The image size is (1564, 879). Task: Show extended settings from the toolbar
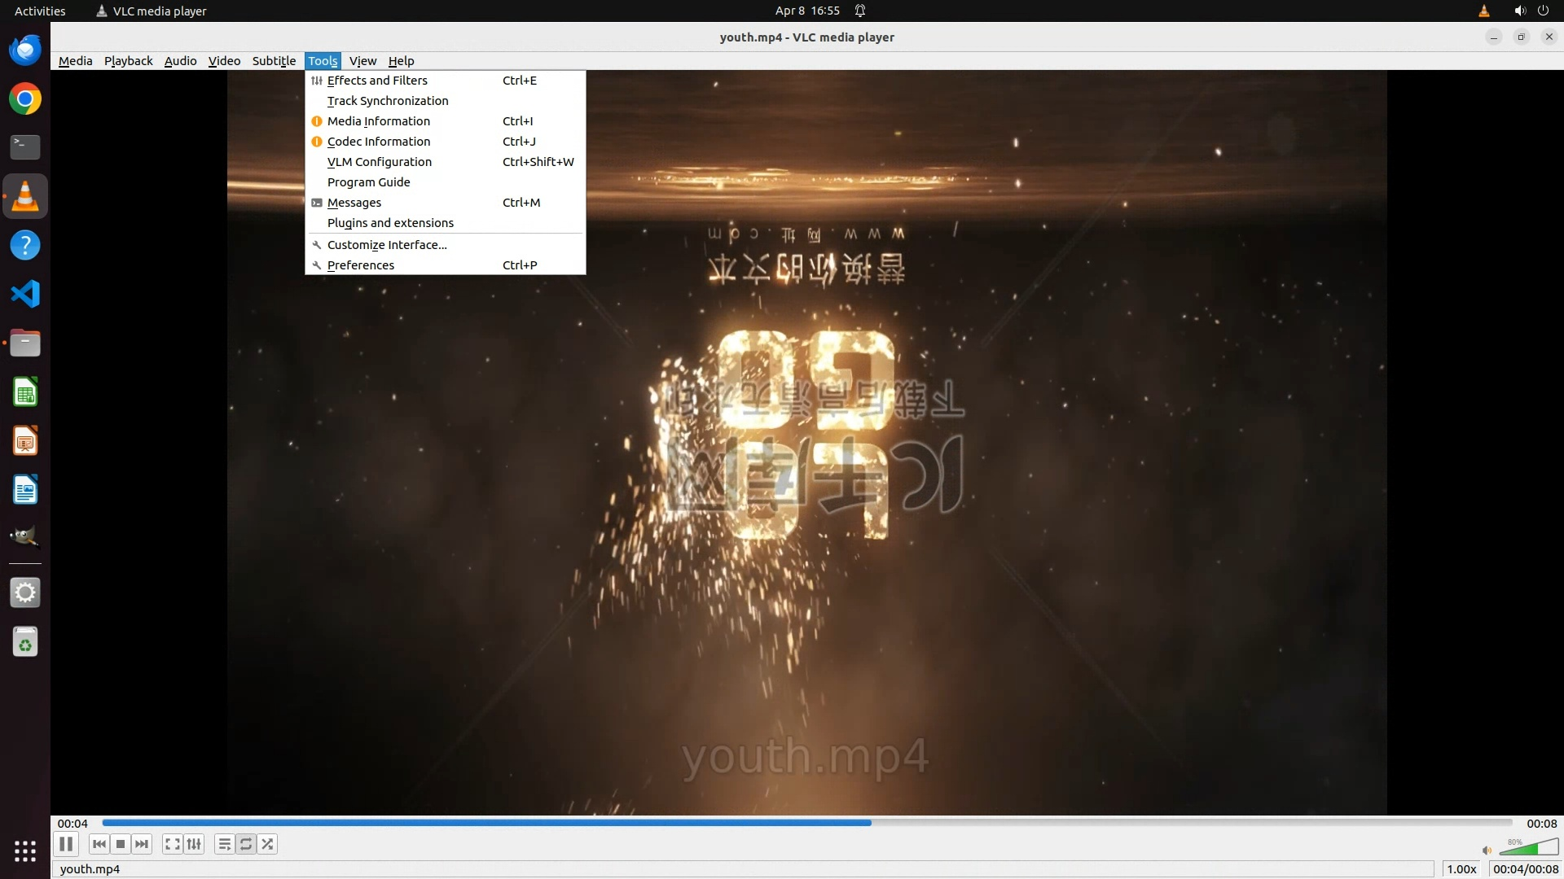[x=194, y=844]
